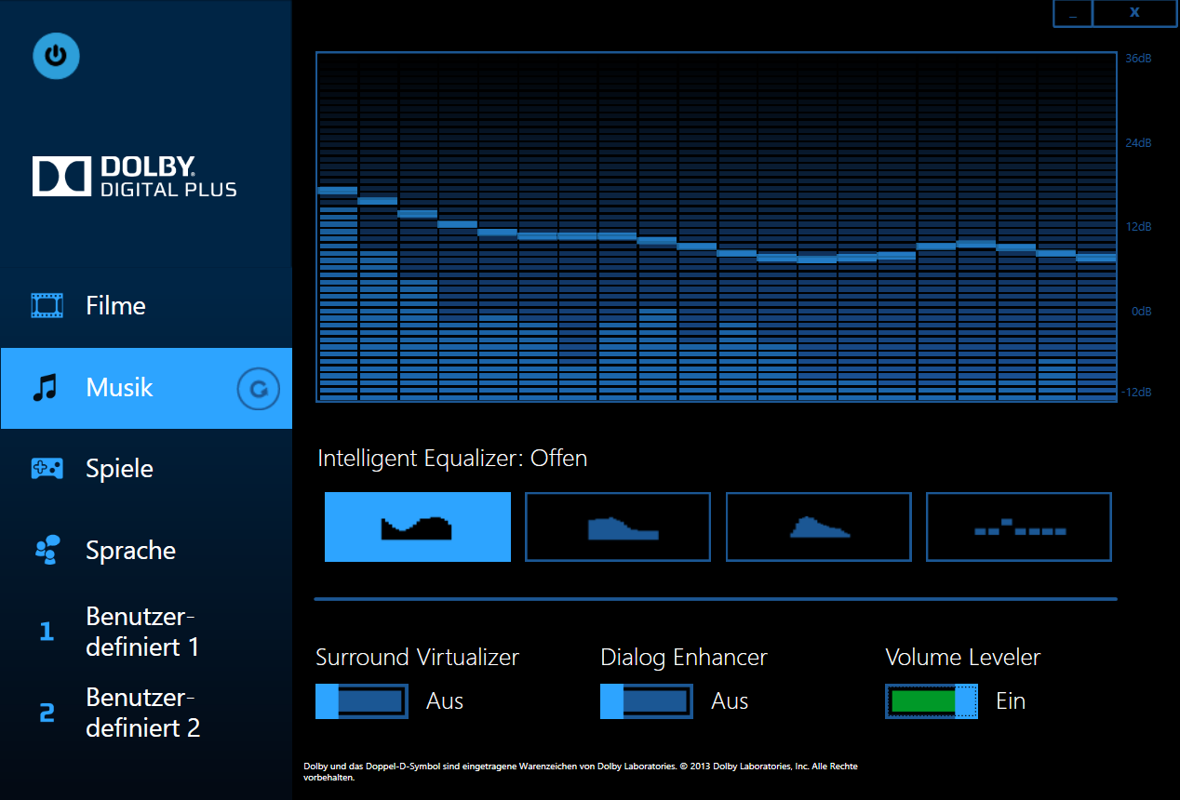Click the 12dB scale label
This screenshot has width=1180, height=800.
[x=1138, y=227]
